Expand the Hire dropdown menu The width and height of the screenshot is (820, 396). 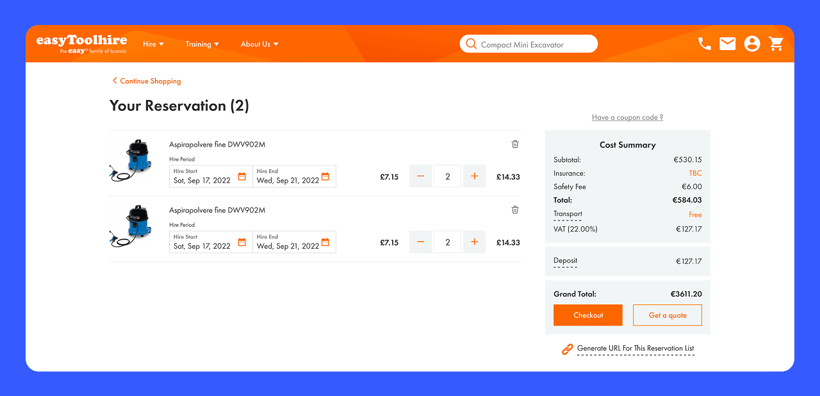153,44
